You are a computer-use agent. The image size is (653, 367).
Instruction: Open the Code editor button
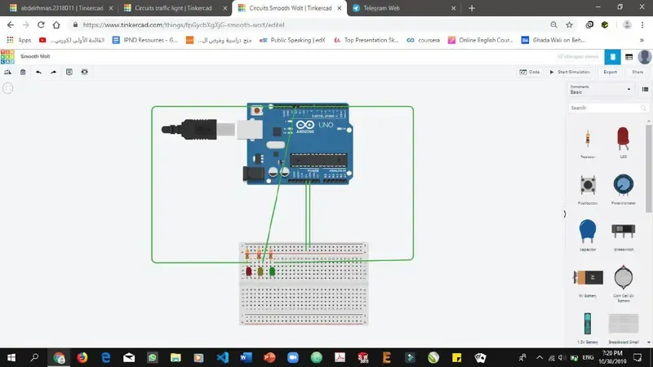click(530, 72)
